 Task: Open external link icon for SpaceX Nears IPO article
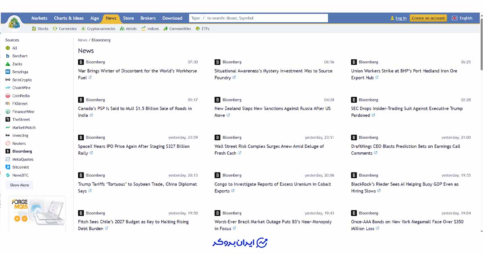tap(91, 153)
